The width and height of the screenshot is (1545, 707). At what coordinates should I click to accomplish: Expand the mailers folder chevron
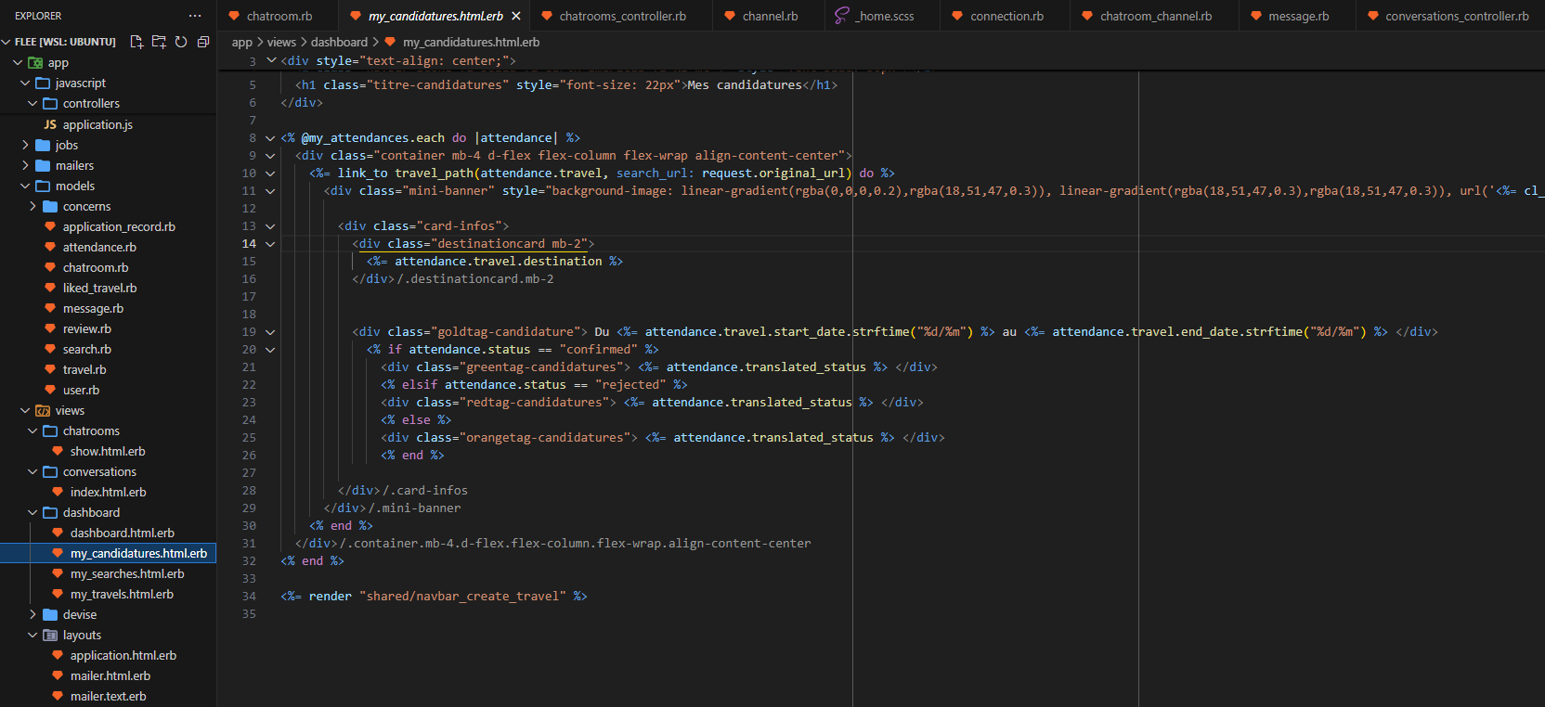tap(25, 165)
